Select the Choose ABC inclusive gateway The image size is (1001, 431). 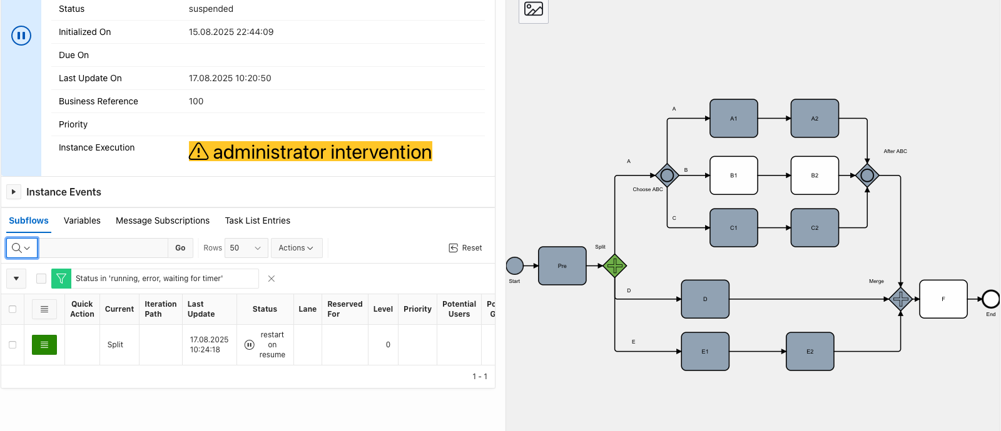(x=667, y=176)
